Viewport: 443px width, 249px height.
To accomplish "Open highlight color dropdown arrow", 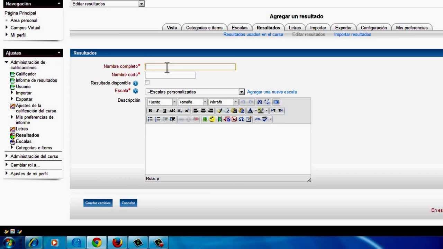I will (x=266, y=111).
